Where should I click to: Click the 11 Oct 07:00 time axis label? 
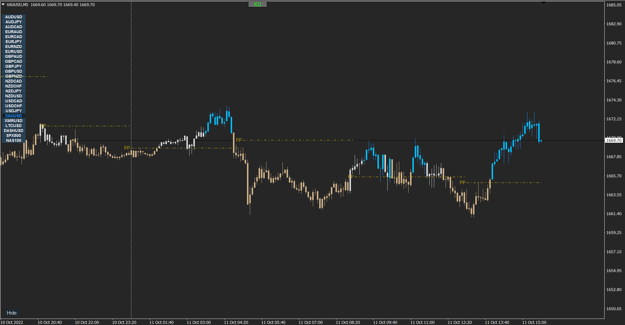(x=310, y=322)
